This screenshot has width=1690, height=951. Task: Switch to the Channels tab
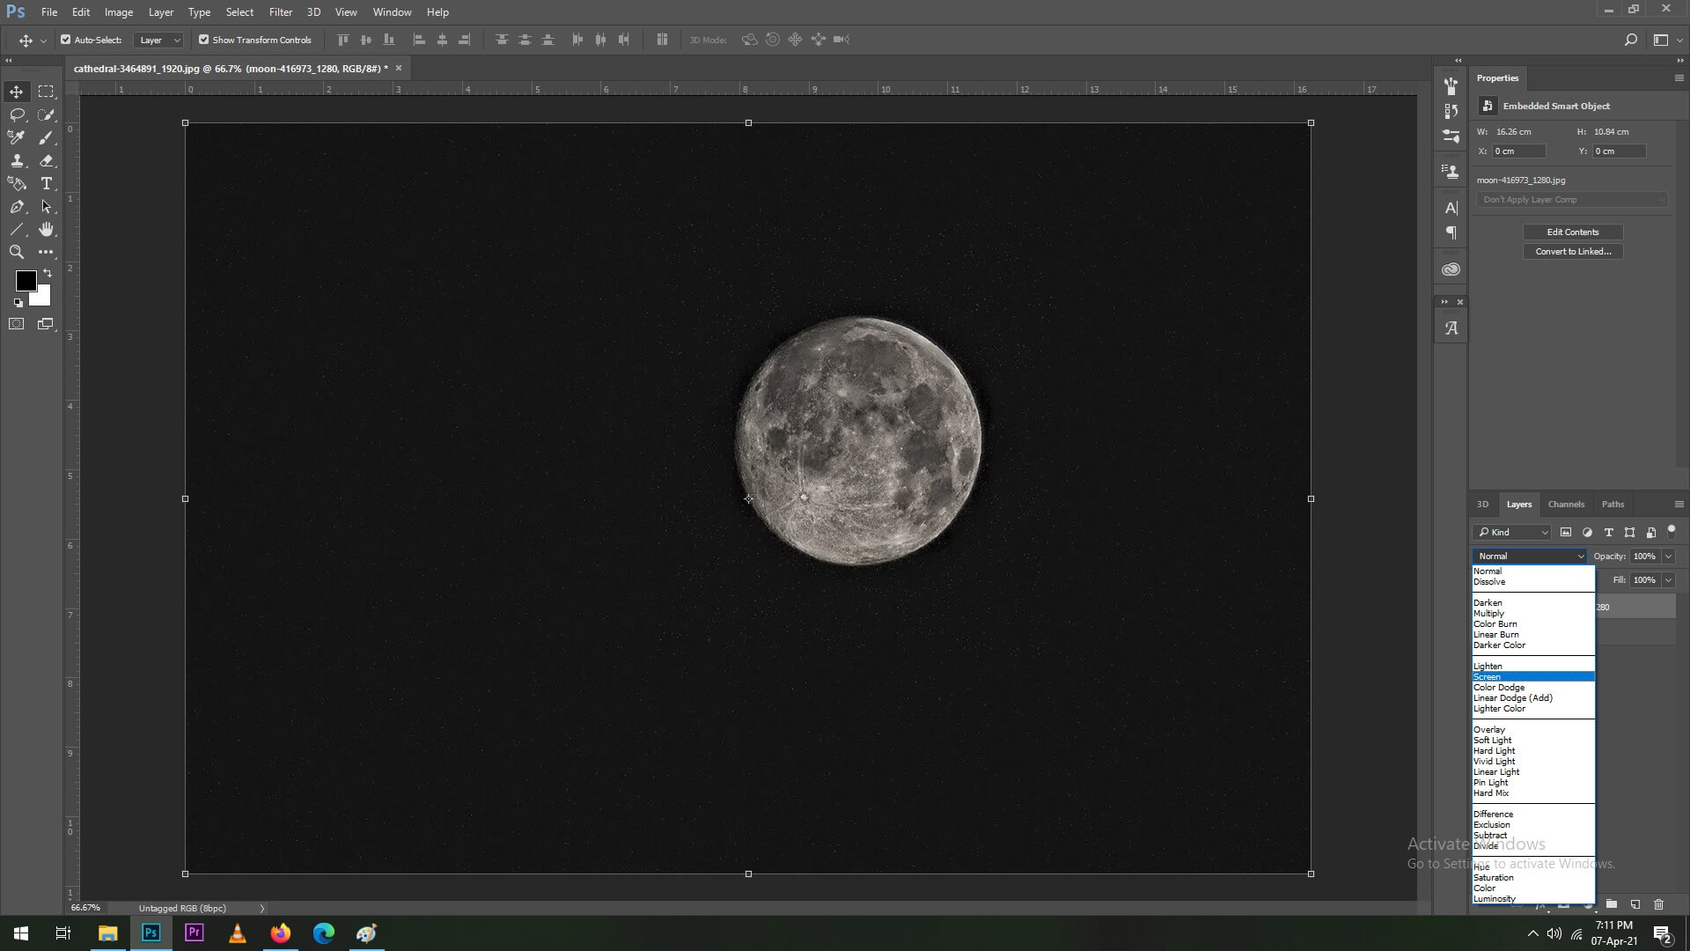click(x=1566, y=505)
